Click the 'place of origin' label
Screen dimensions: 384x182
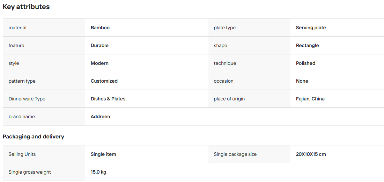coord(229,99)
